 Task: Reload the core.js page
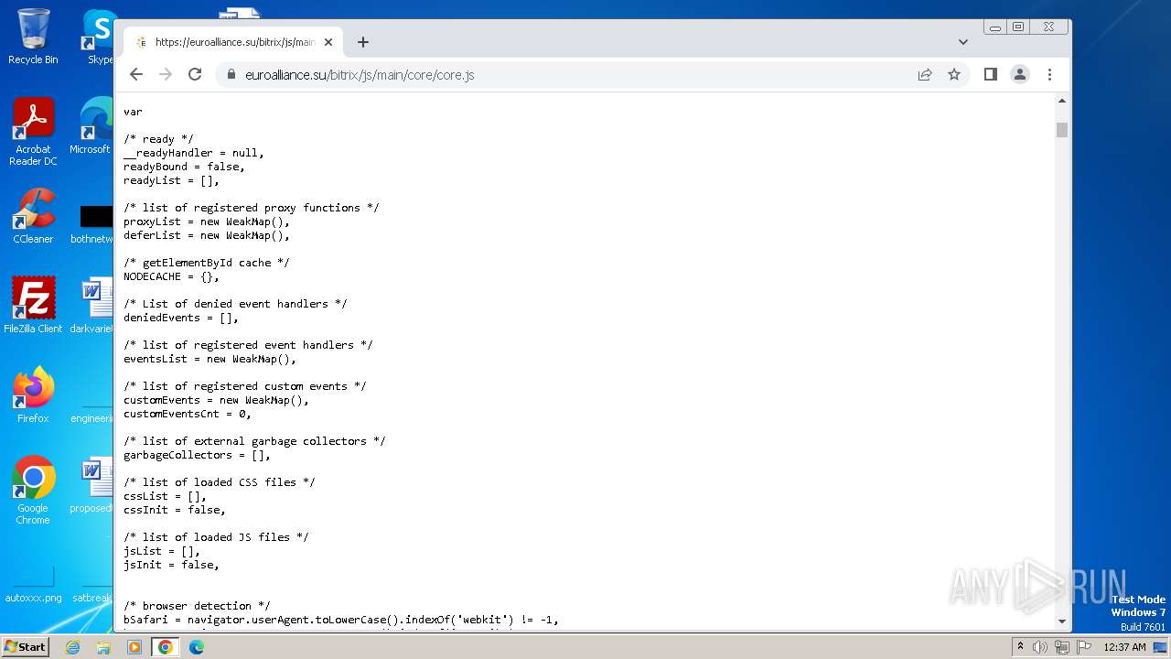pos(195,75)
